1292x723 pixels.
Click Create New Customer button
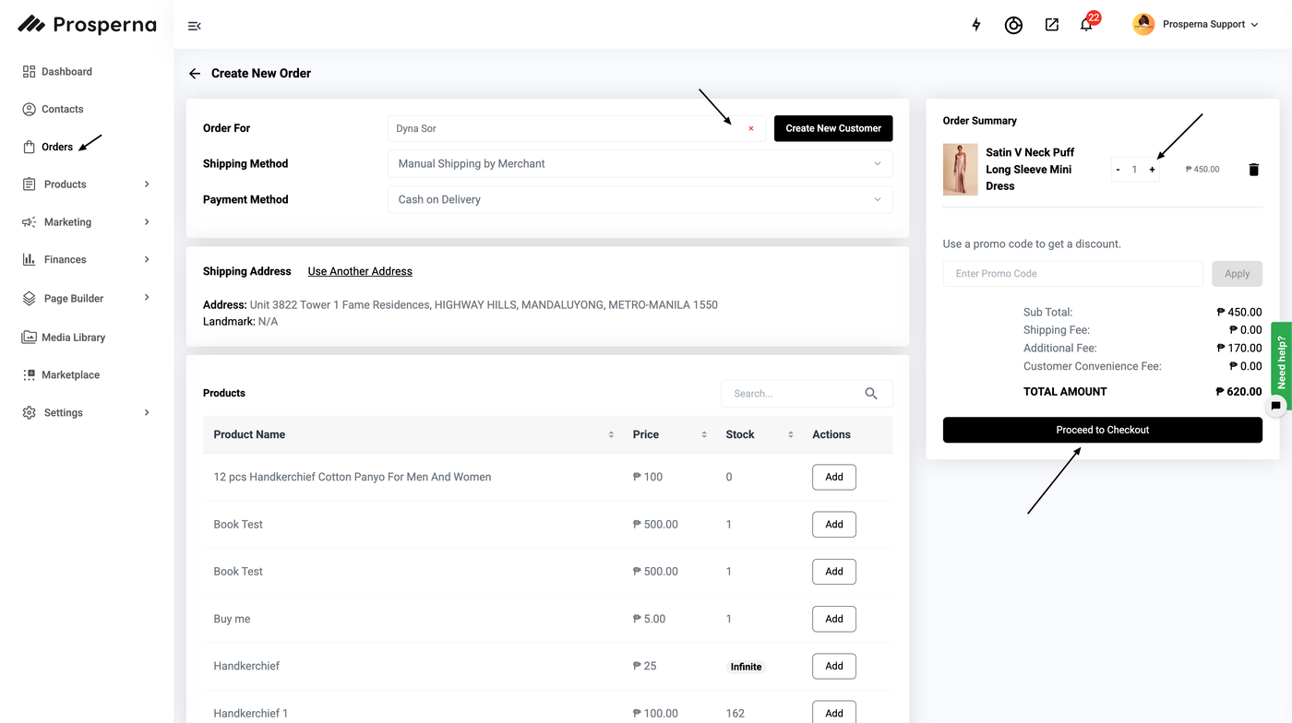point(833,129)
